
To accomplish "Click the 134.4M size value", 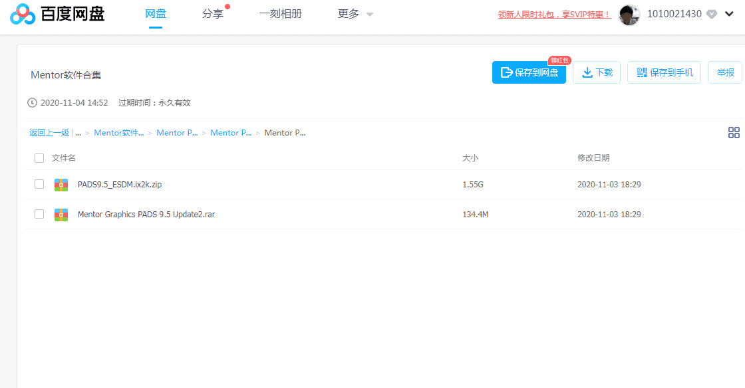I will pyautogui.click(x=475, y=215).
